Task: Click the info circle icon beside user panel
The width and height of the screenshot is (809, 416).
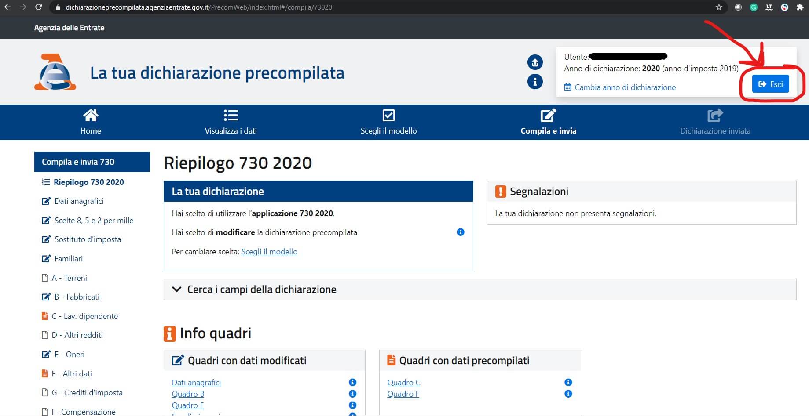Action: 535,82
